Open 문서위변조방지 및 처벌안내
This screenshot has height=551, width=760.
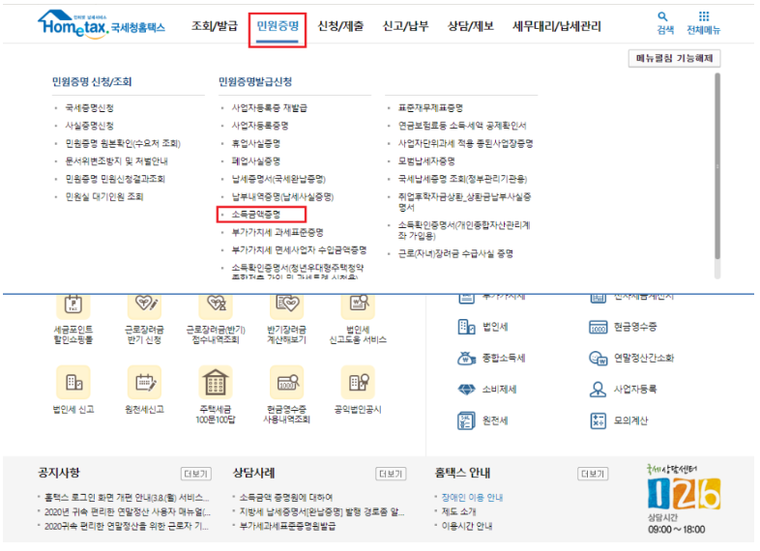click(x=117, y=160)
